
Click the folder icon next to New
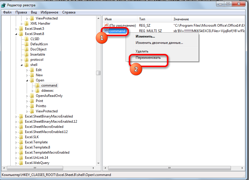point(32,75)
